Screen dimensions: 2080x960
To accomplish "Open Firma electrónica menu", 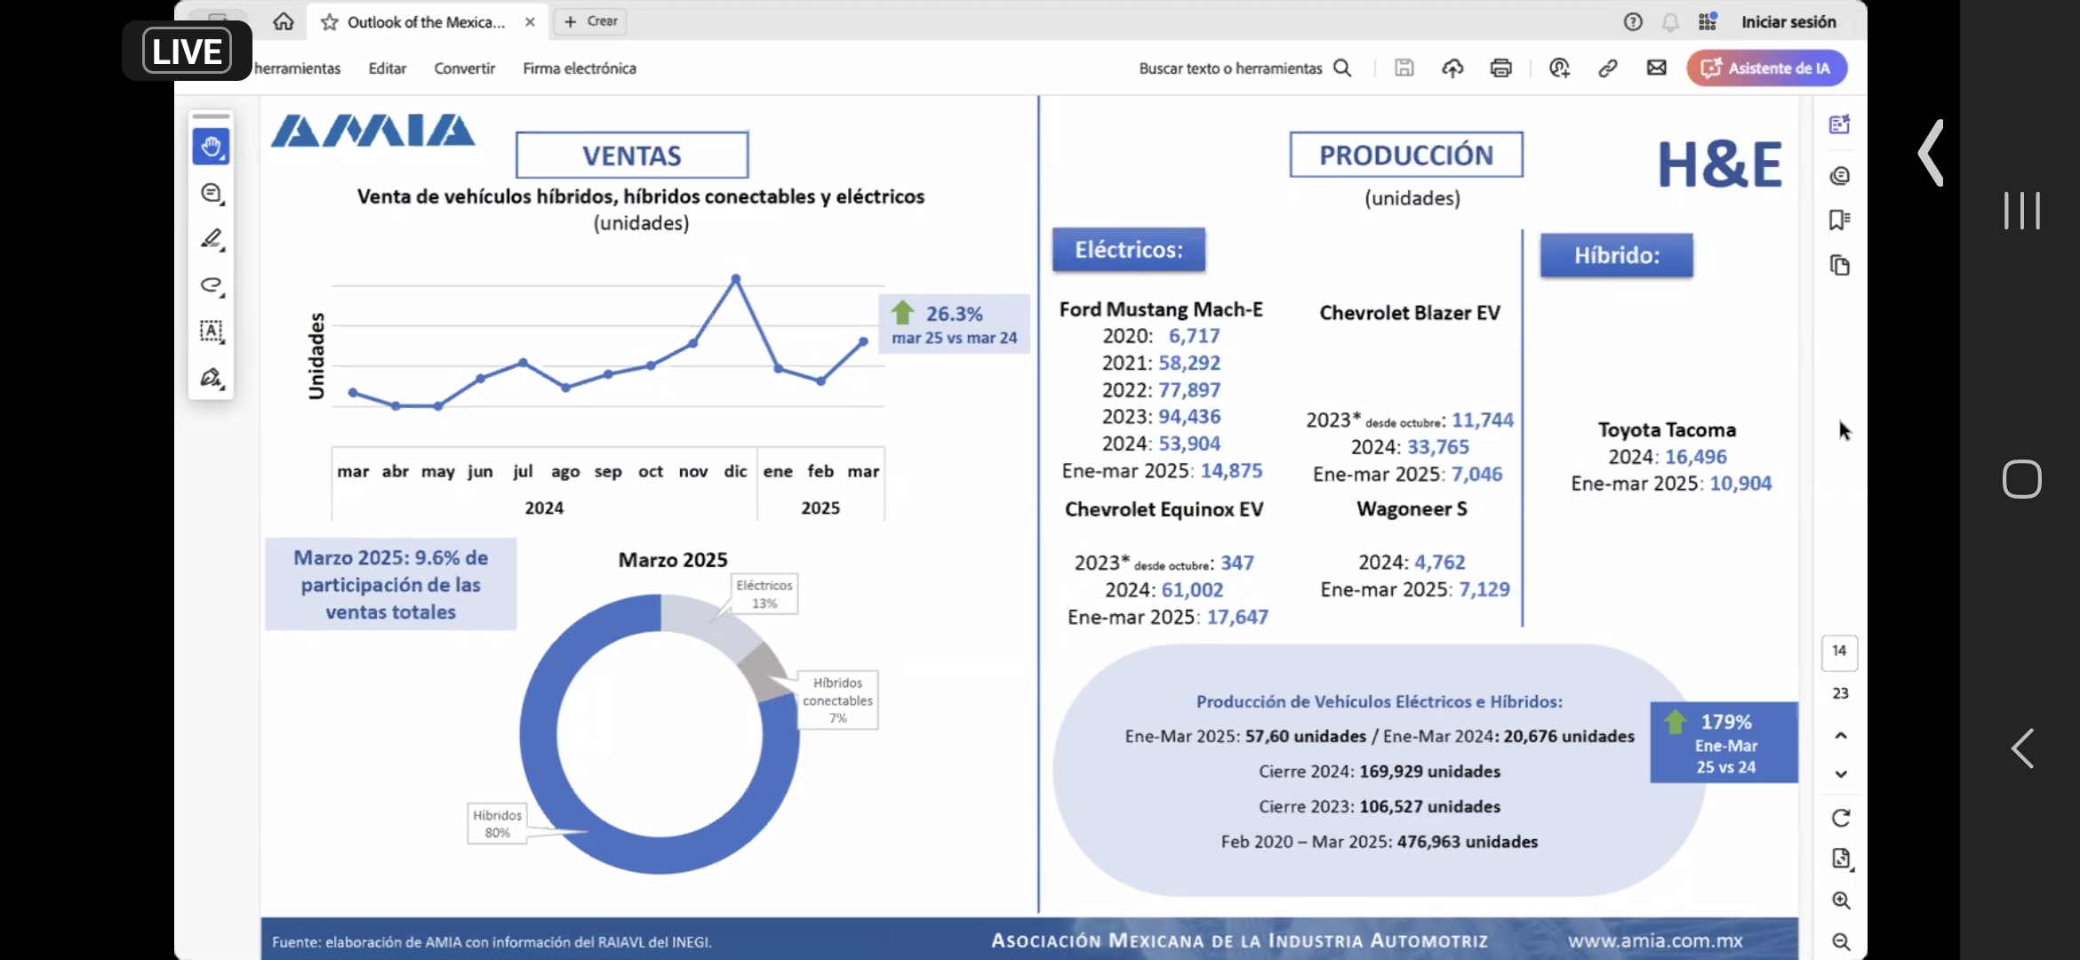I will 580,68.
